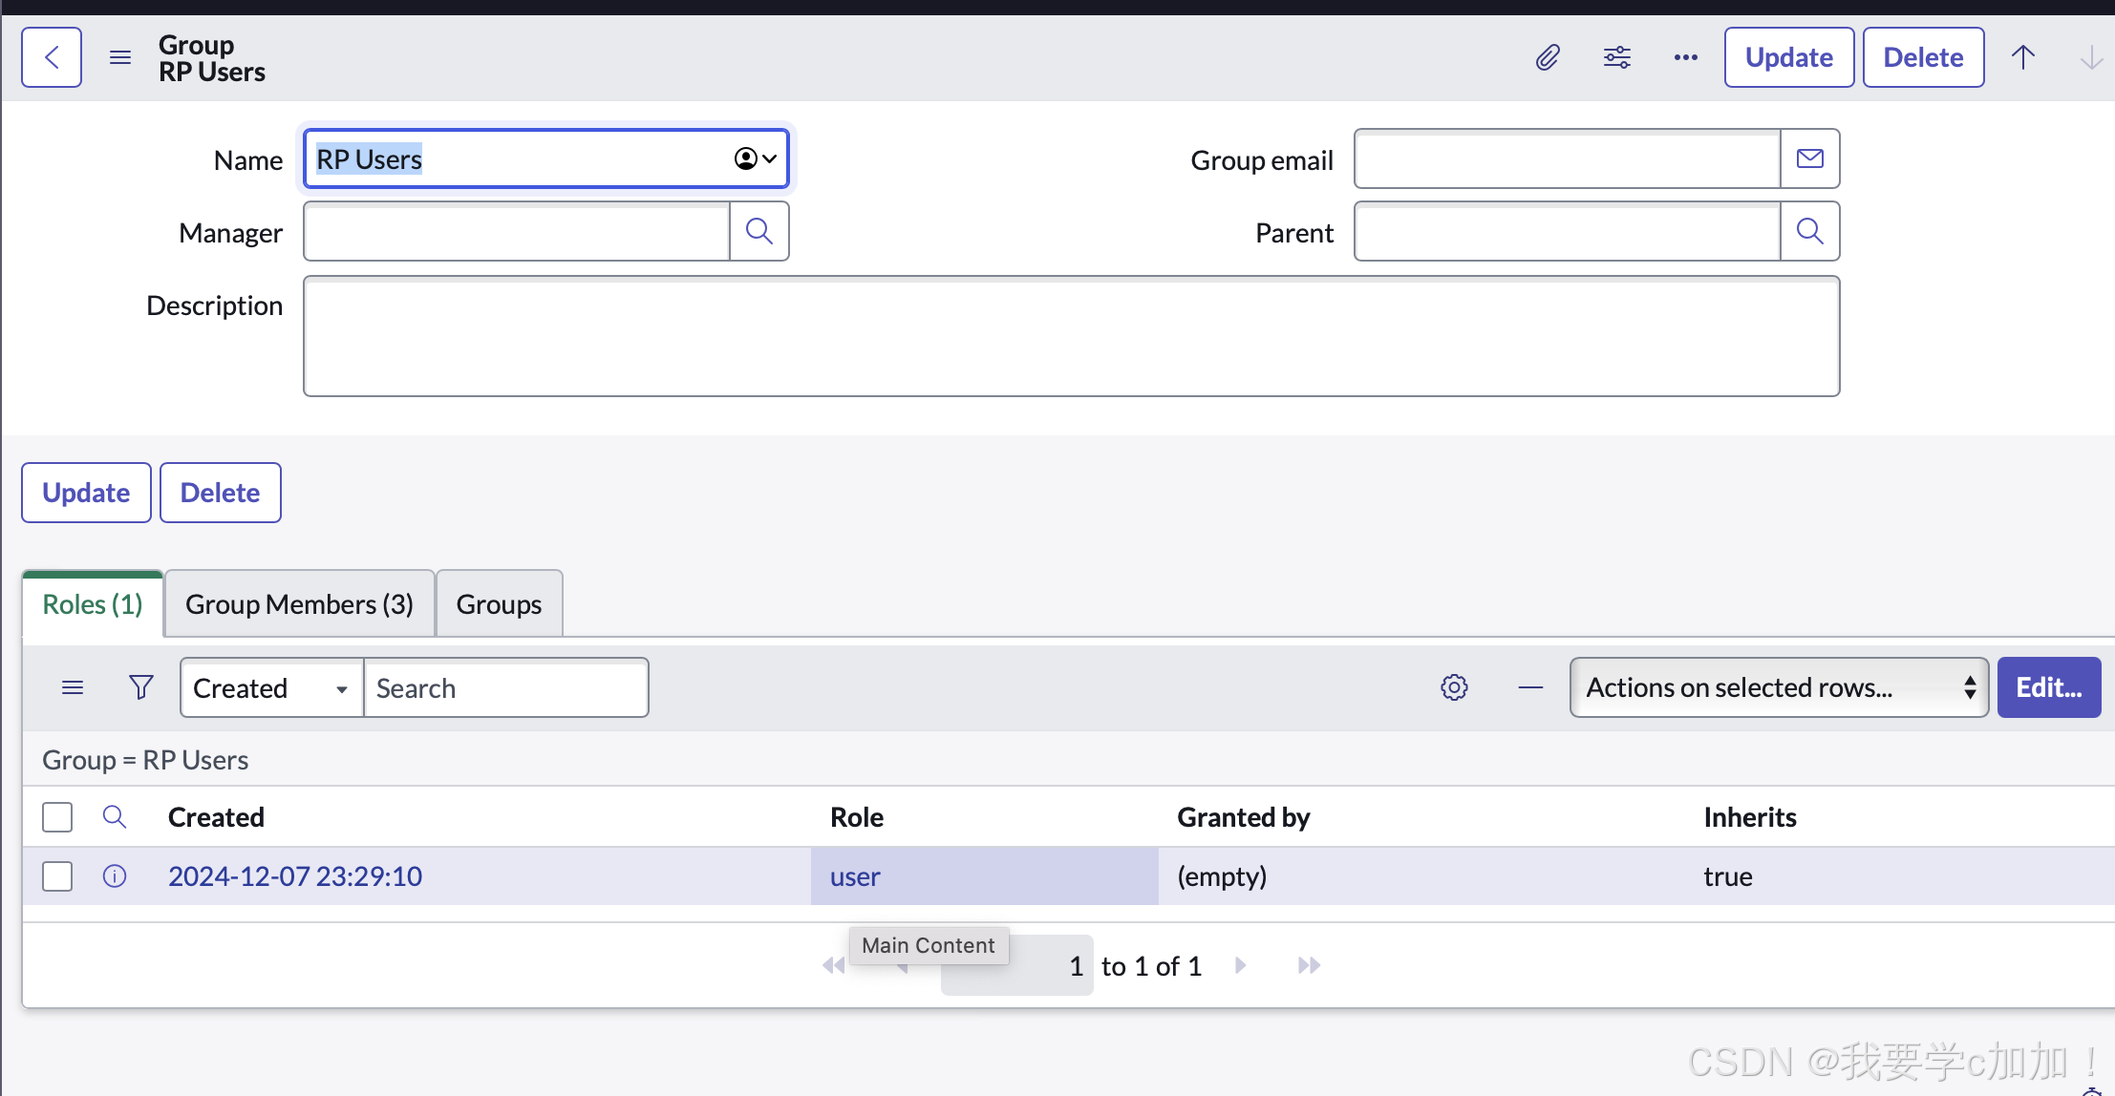Click the Edit... button in roles list

coord(2048,687)
